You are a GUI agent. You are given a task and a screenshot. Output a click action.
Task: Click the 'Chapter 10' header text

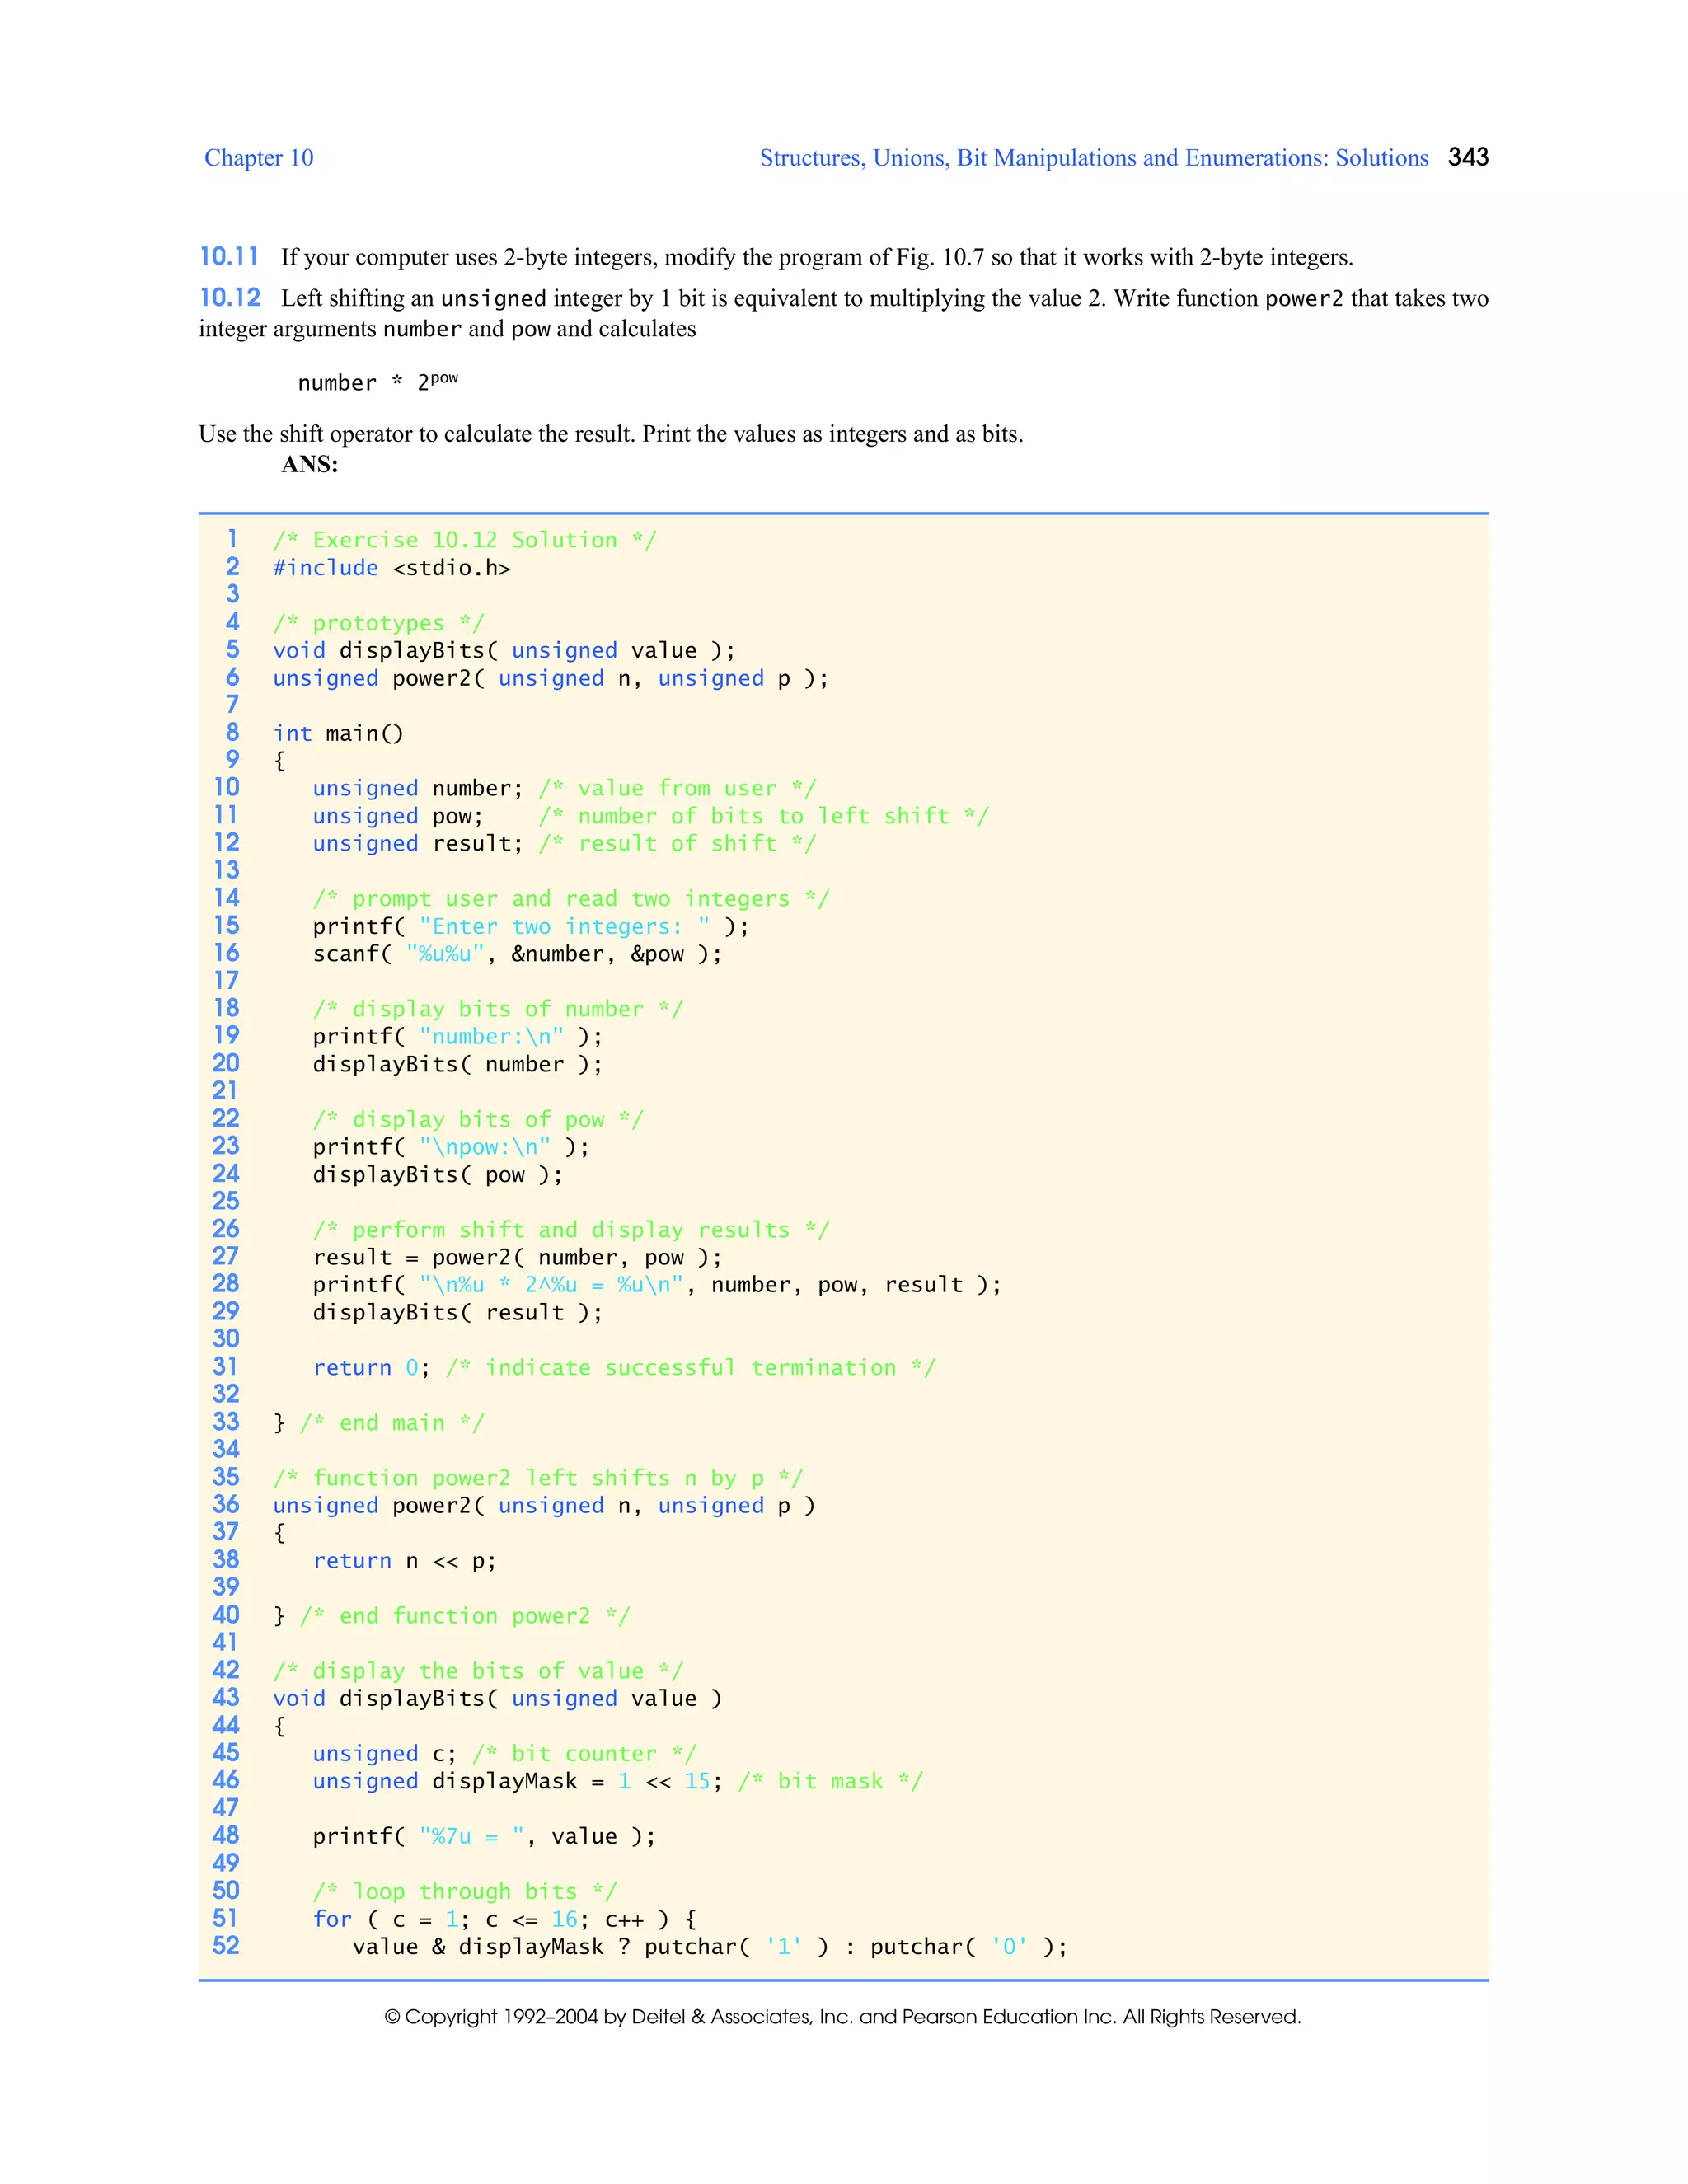point(259,158)
